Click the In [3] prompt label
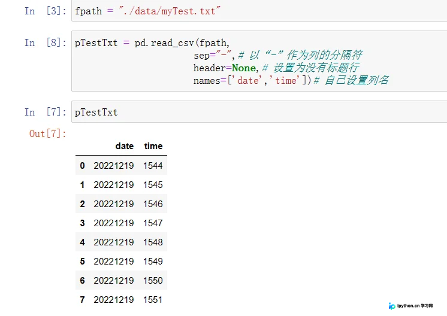Viewport: 447px width, 316px height. point(46,11)
